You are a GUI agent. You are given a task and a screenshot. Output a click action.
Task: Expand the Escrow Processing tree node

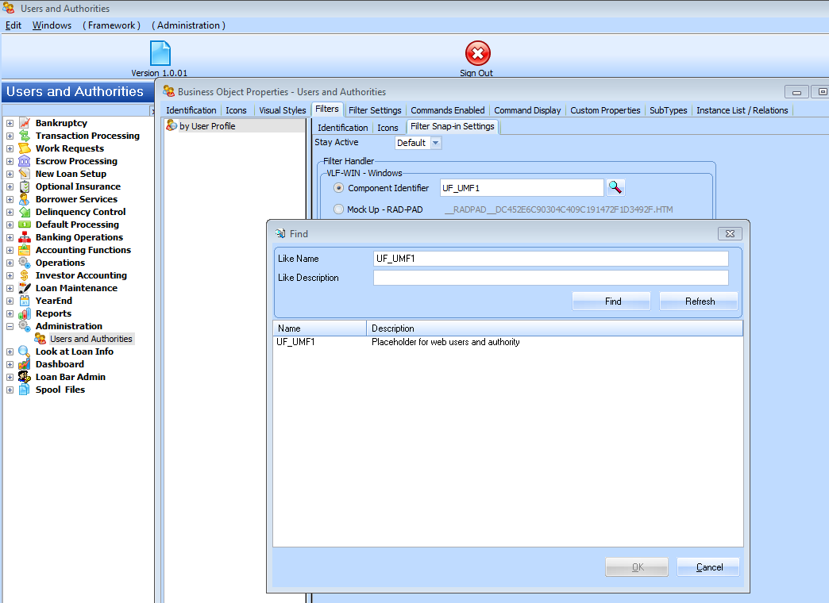(10, 161)
